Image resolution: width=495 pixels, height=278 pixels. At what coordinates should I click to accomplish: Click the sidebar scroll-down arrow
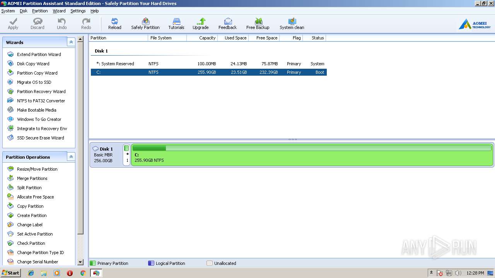(x=80, y=262)
